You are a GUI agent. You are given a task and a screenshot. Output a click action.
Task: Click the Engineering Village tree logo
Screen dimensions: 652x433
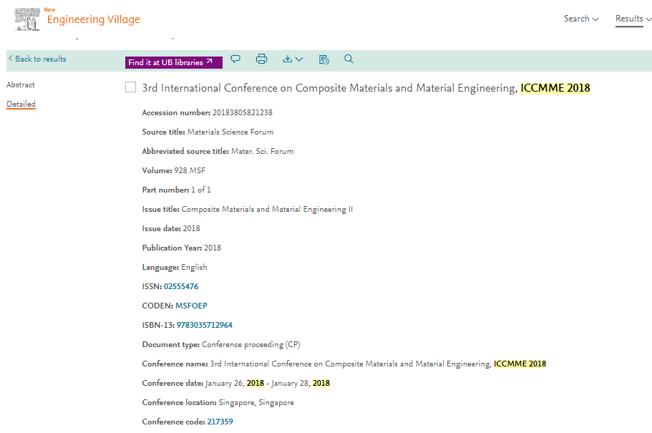click(x=27, y=19)
